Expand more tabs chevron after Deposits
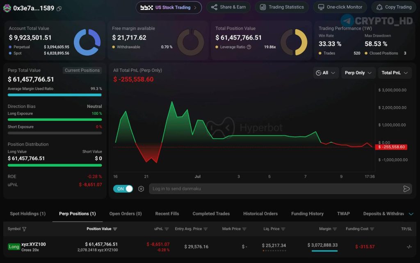The width and height of the screenshot is (420, 263). 411,214
